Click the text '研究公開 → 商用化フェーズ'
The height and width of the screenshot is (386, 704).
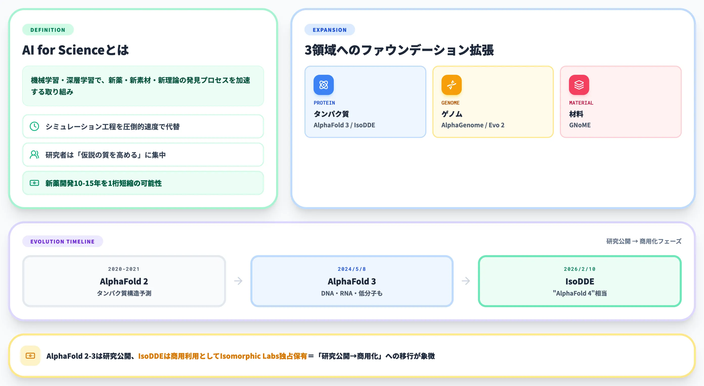pyautogui.click(x=644, y=241)
